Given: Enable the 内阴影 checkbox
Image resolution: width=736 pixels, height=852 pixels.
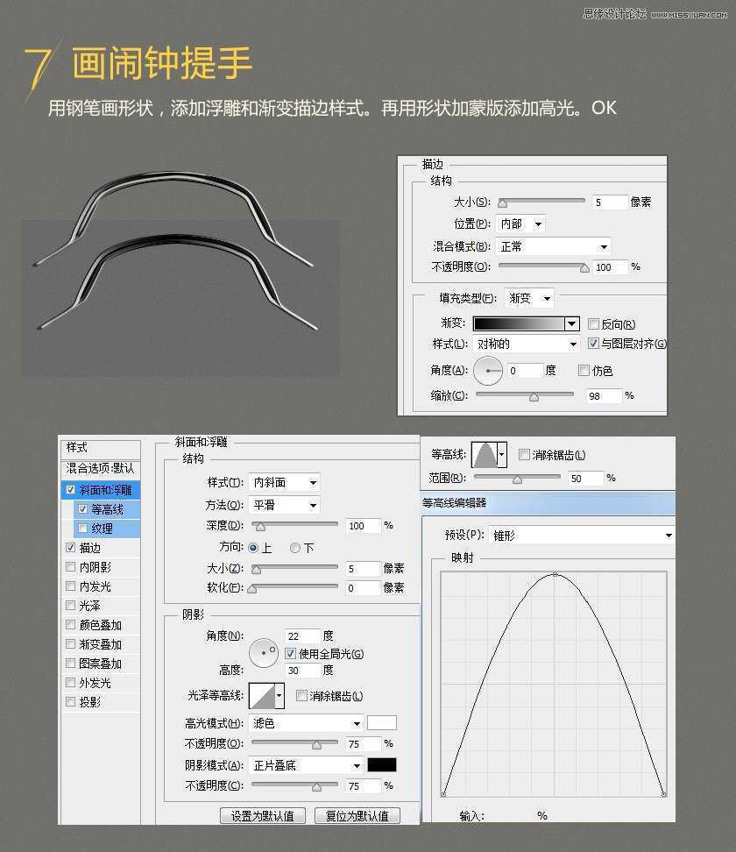Looking at the screenshot, I should pos(70,567).
